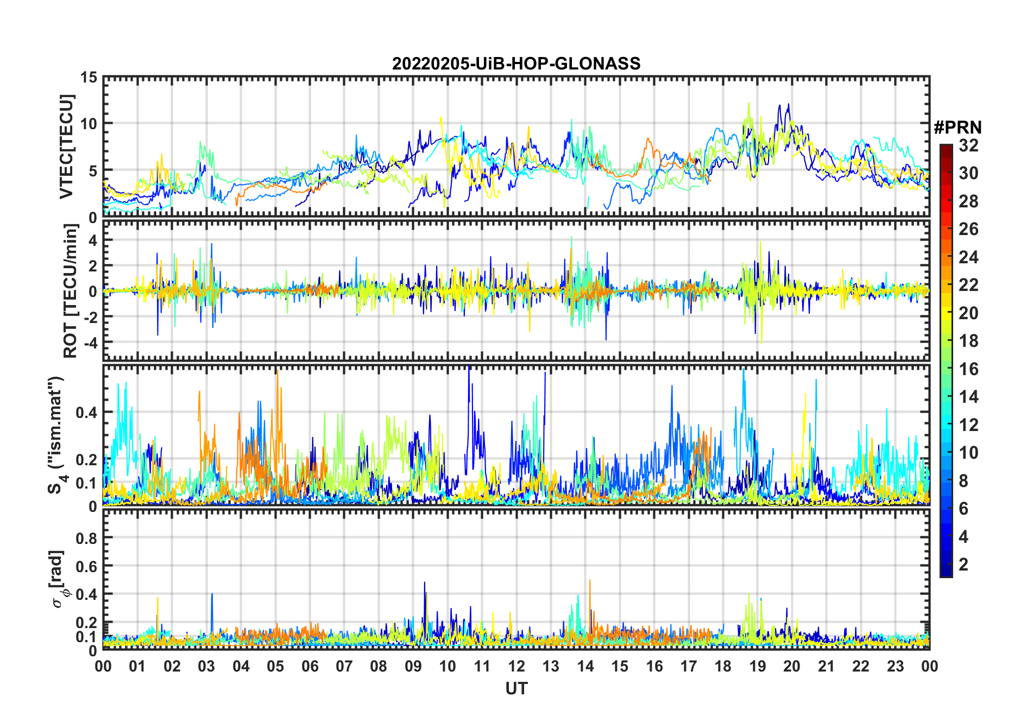Click the VTEC value 15 tick label

click(x=89, y=78)
